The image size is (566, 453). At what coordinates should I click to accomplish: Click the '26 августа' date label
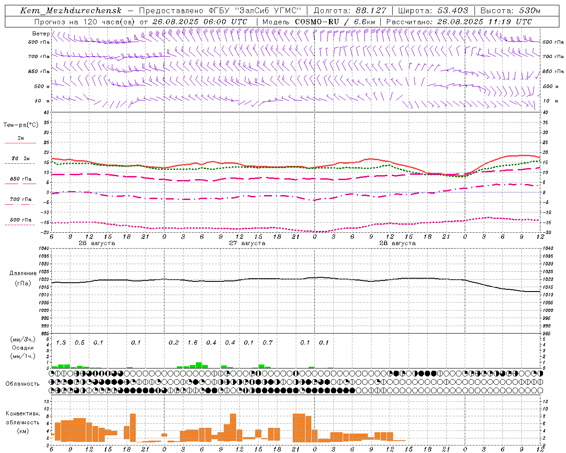click(97, 243)
